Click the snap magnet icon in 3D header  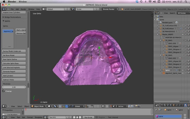(111, 106)
